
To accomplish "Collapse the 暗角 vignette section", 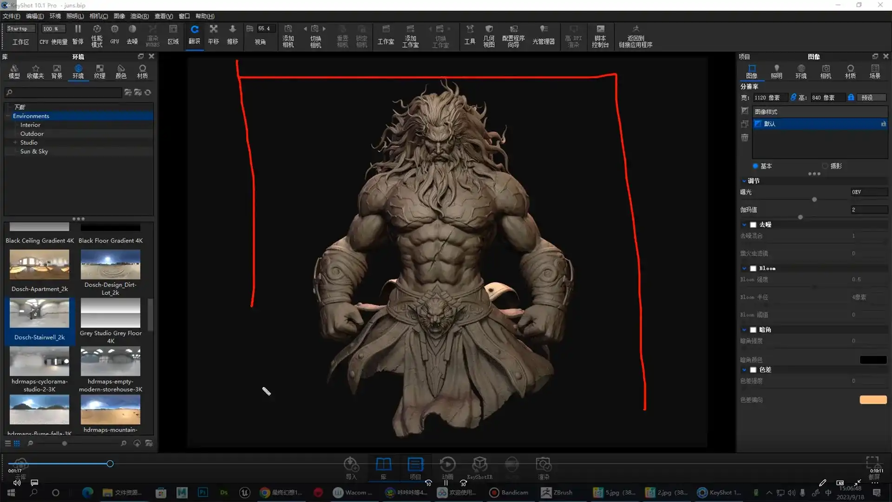I will point(745,330).
